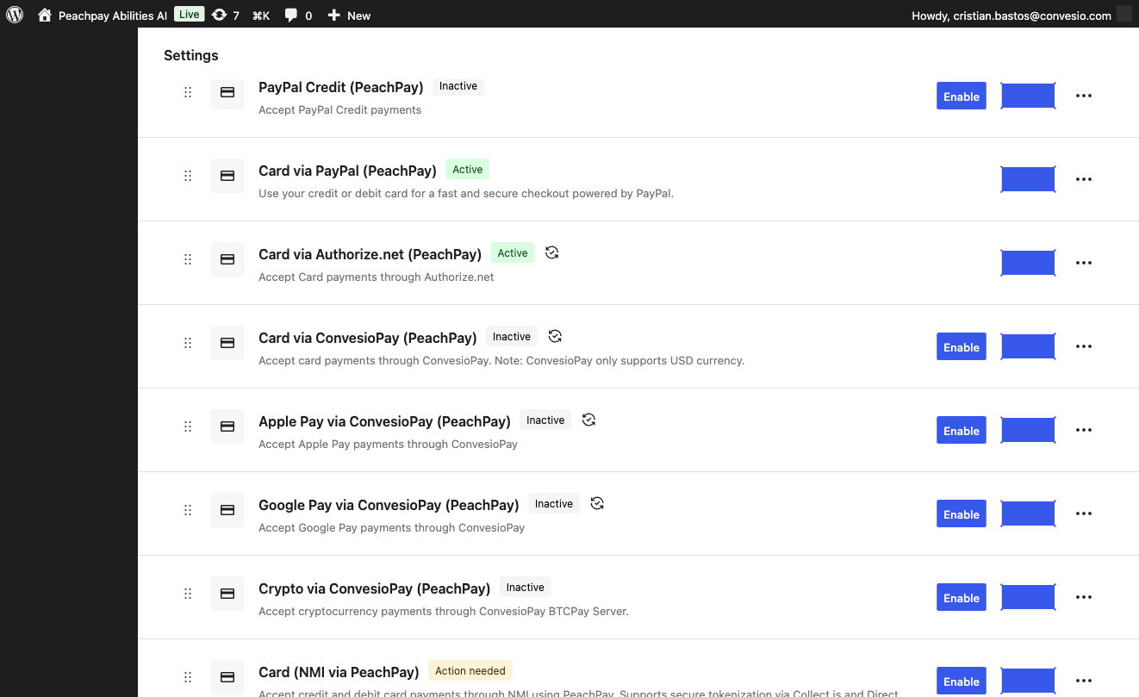
Task: Click the Google Pay via ConvesioPay (PeachPay) title
Action: click(x=389, y=505)
